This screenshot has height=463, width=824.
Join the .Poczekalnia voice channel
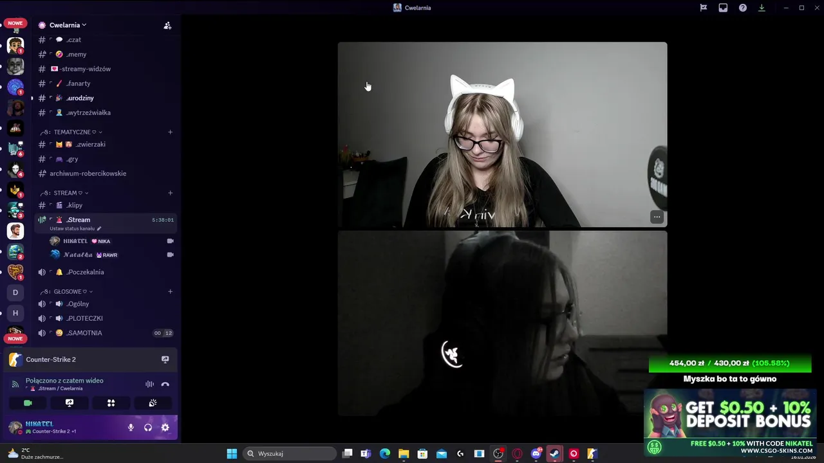106,272
